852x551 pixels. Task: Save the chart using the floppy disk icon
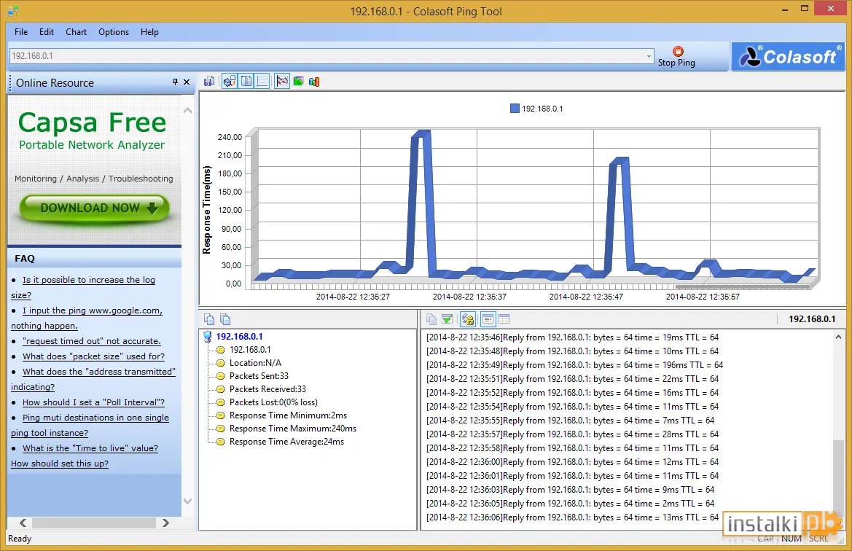click(x=209, y=82)
